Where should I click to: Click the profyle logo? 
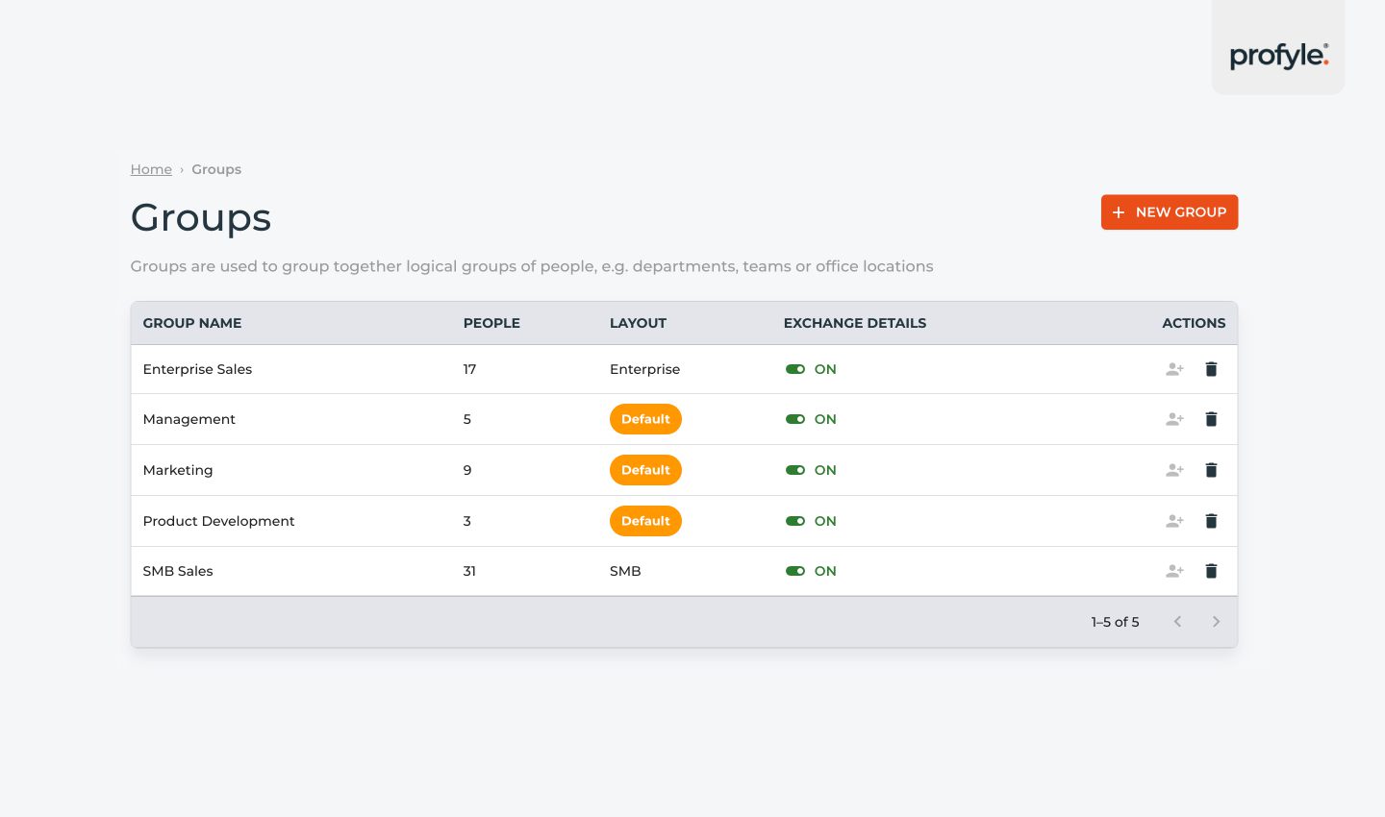[x=1278, y=56]
